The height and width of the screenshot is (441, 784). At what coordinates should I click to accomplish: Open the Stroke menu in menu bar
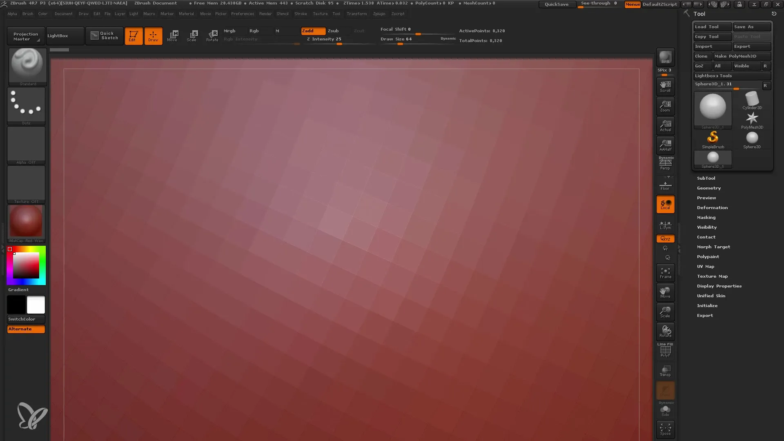300,13
